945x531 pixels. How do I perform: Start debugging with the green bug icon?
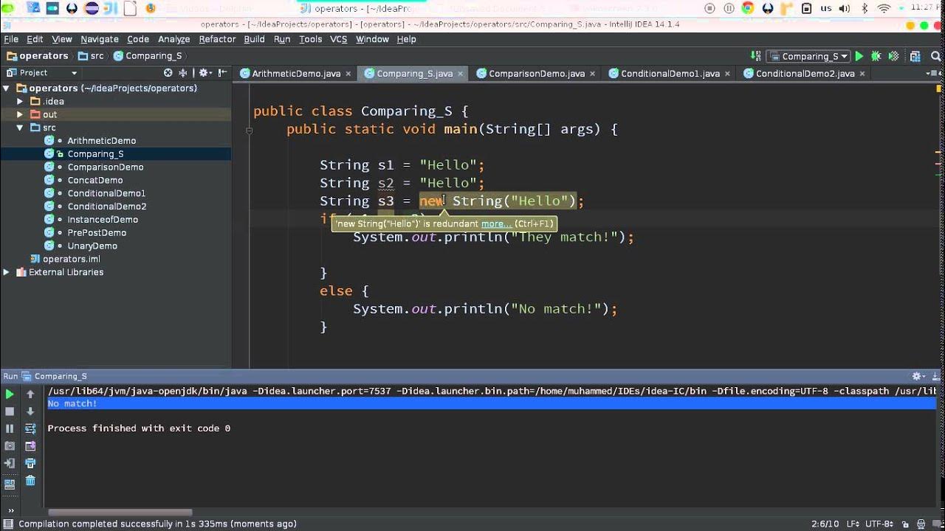click(x=876, y=56)
